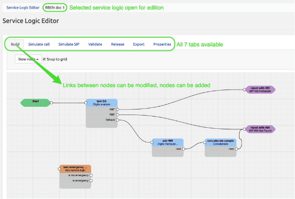Click the Service Logic Editor breadcrumb link
The width and height of the screenshot is (295, 199).
click(23, 8)
